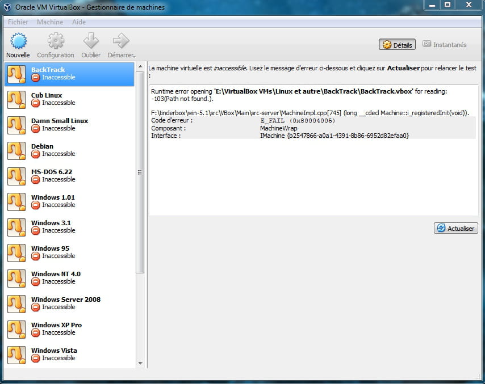Open the Machine menu

50,22
